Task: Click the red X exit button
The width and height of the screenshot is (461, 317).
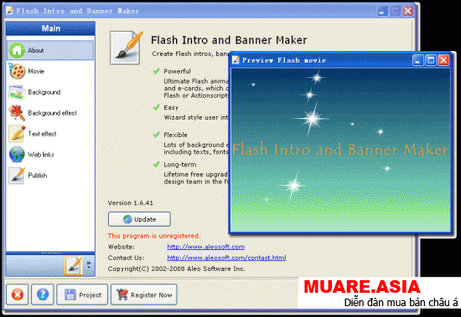Action: pos(18,294)
